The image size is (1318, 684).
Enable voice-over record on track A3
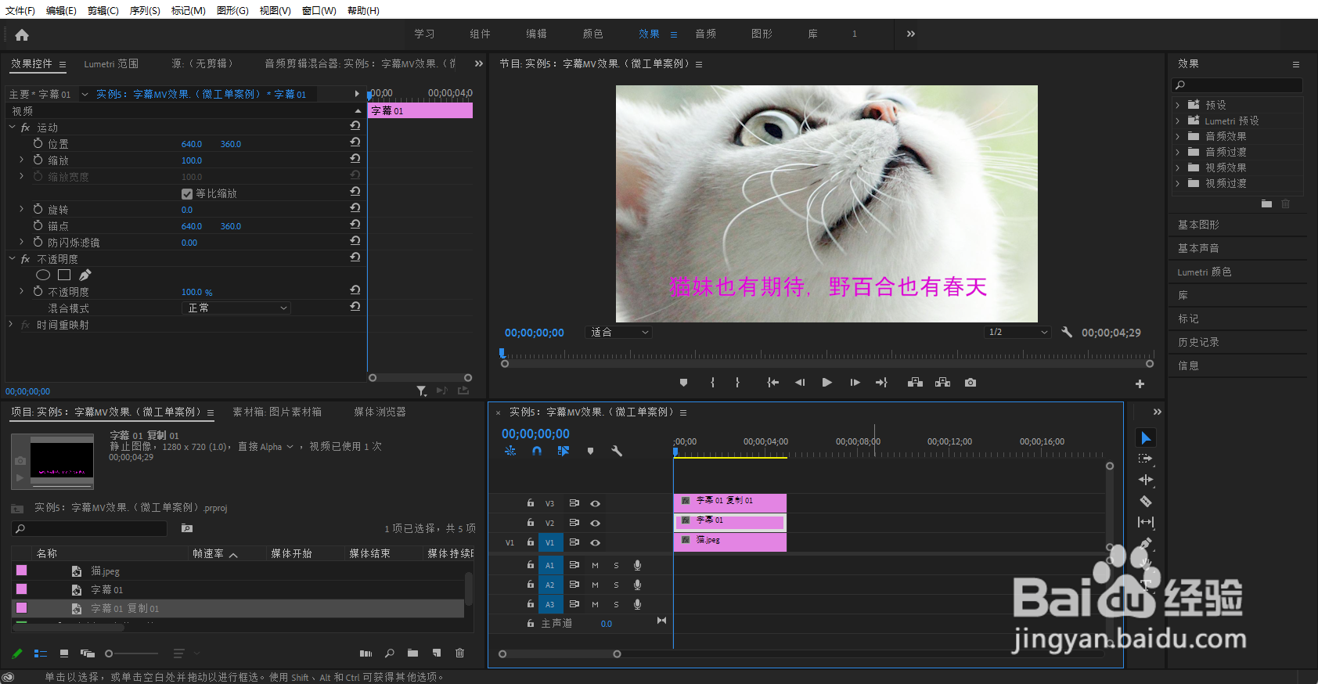coord(638,604)
